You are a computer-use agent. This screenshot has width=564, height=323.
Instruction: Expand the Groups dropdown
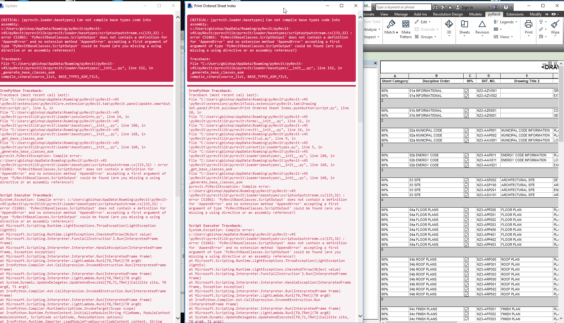pyautogui.click(x=426, y=37)
